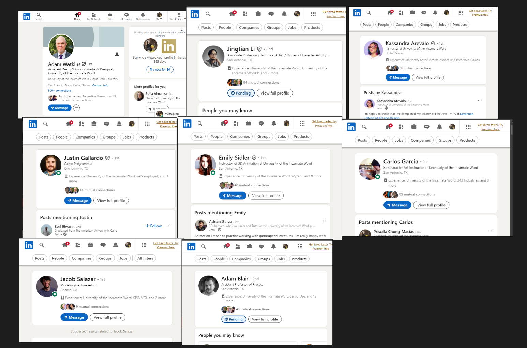Click three-dots menu on Priscilla Chong-Macias post

click(490, 231)
